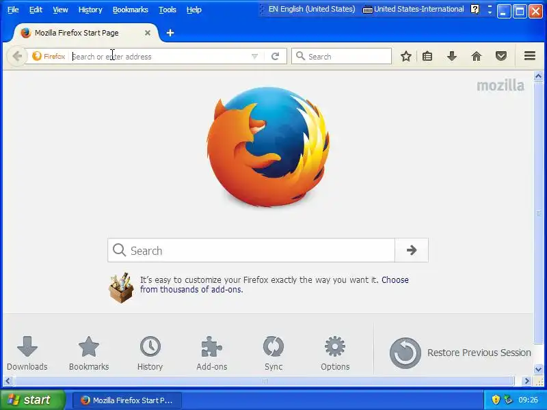The image size is (547, 410).
Task: Show bookmarks list icon in toolbar
Action: tap(427, 56)
